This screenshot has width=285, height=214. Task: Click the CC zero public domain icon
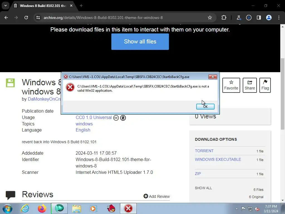click(123, 118)
